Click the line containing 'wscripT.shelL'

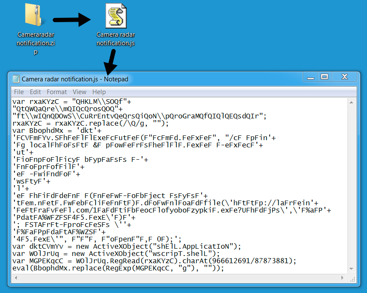pos(116,254)
